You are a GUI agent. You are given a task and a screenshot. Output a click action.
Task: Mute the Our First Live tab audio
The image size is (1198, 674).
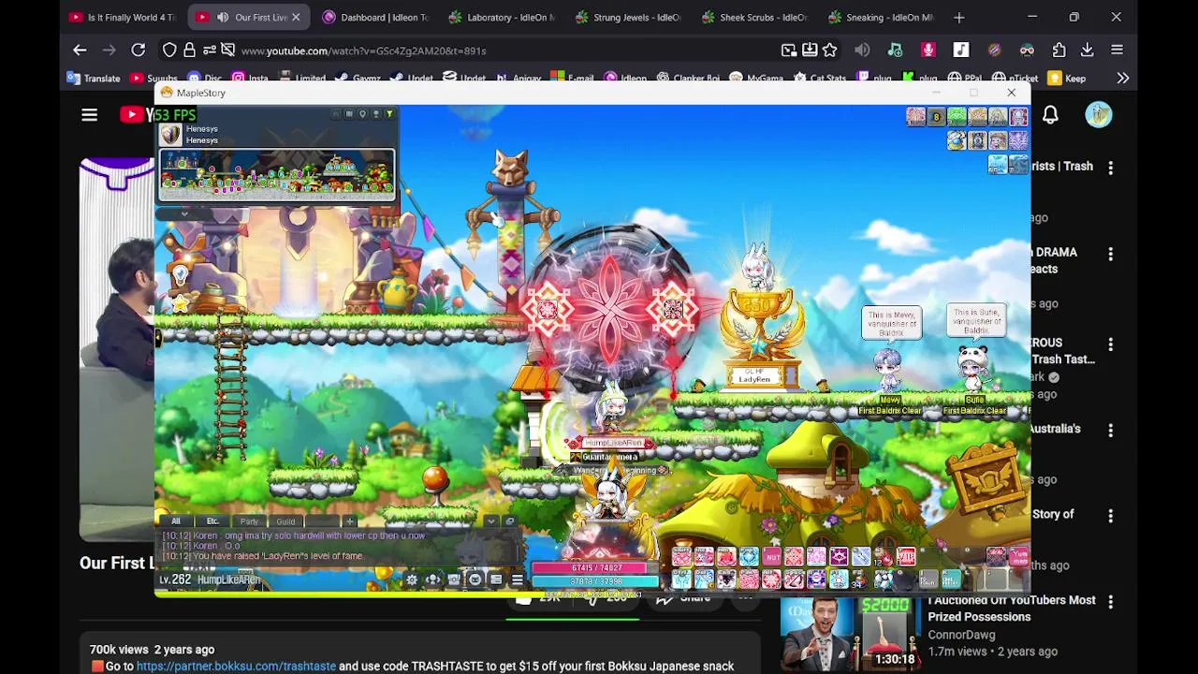[223, 17]
